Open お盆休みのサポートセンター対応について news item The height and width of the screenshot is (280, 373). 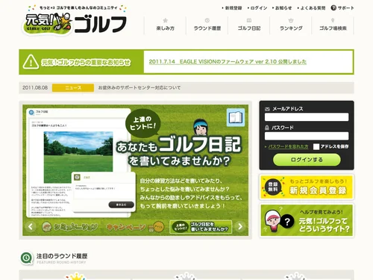click(140, 87)
